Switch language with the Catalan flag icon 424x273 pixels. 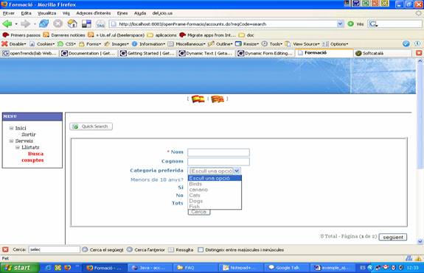(x=218, y=99)
